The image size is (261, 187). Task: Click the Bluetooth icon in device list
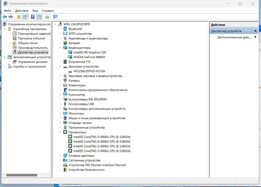[65, 29]
